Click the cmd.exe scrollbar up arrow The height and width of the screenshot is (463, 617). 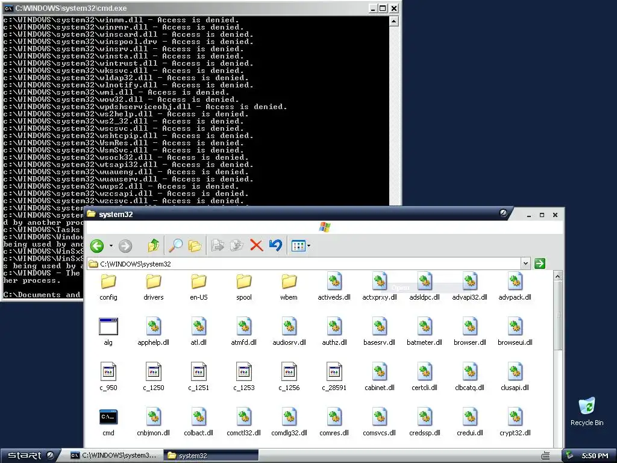(x=394, y=21)
